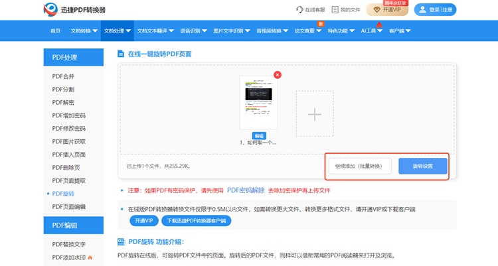Image resolution: width=498 pixels, height=266 pixels.
Task: Click the uploaded PDF page thumbnail
Action: 258,103
